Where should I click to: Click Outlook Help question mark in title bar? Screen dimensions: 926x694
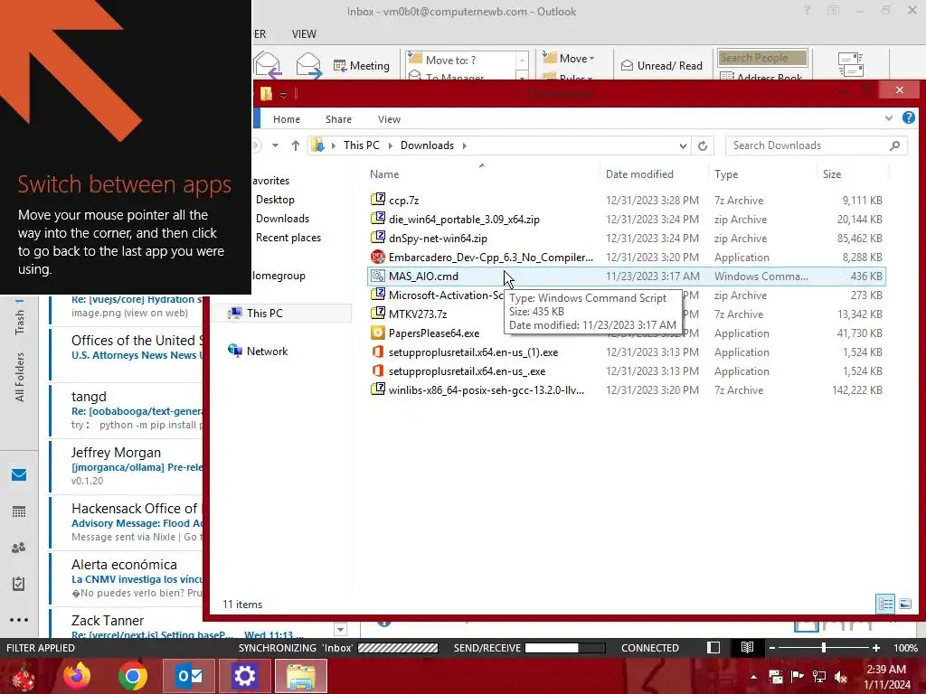point(807,10)
